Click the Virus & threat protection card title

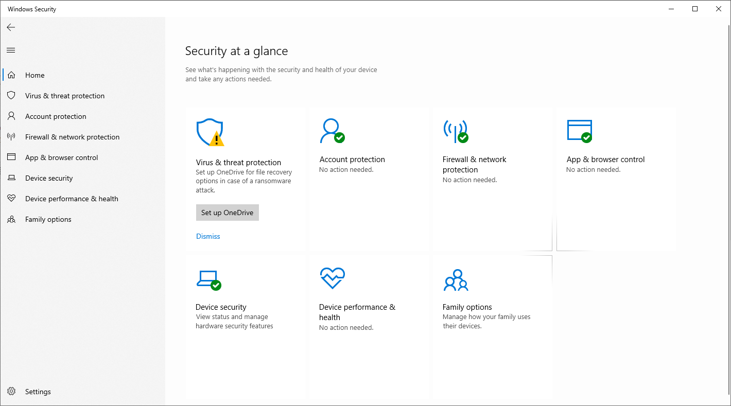pyautogui.click(x=238, y=162)
